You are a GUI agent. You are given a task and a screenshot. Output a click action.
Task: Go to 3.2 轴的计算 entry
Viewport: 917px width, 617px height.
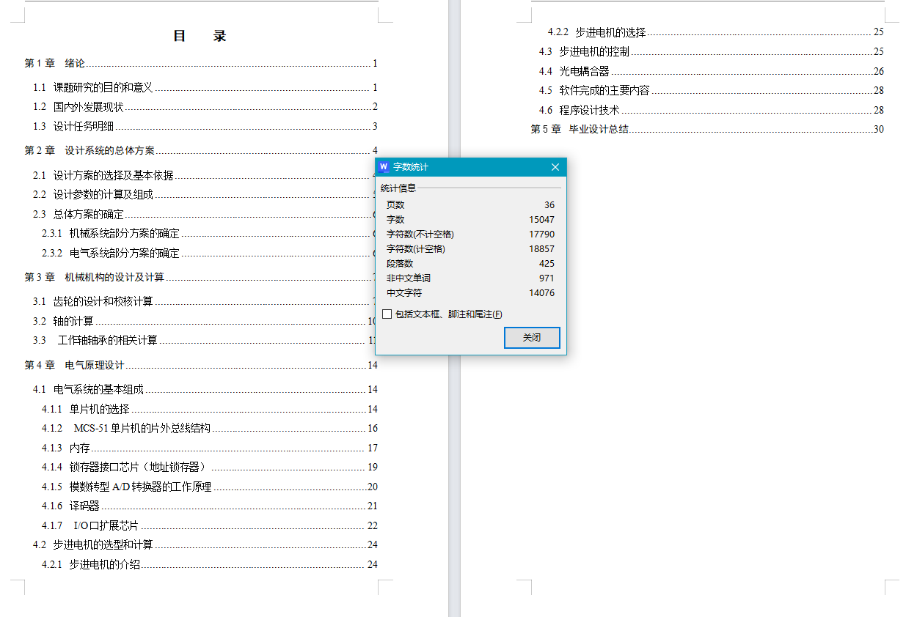205,321
